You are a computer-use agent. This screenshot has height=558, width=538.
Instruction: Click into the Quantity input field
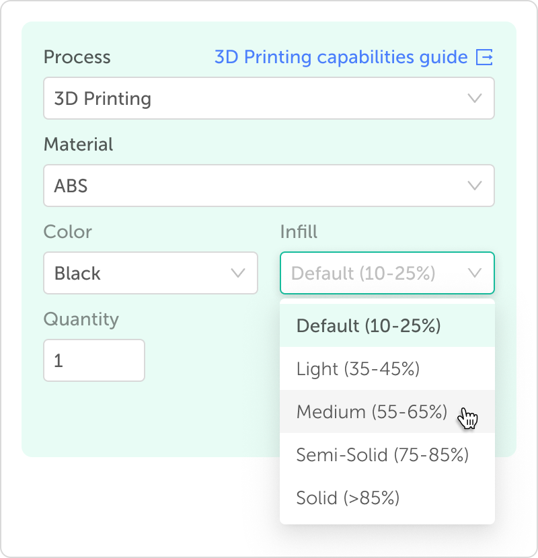(x=93, y=360)
